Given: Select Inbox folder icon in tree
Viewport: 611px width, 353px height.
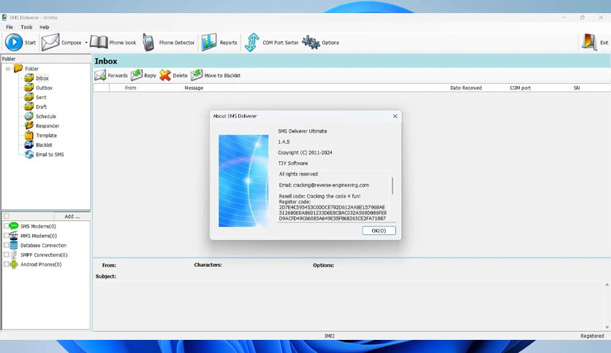Looking at the screenshot, I should [x=29, y=78].
